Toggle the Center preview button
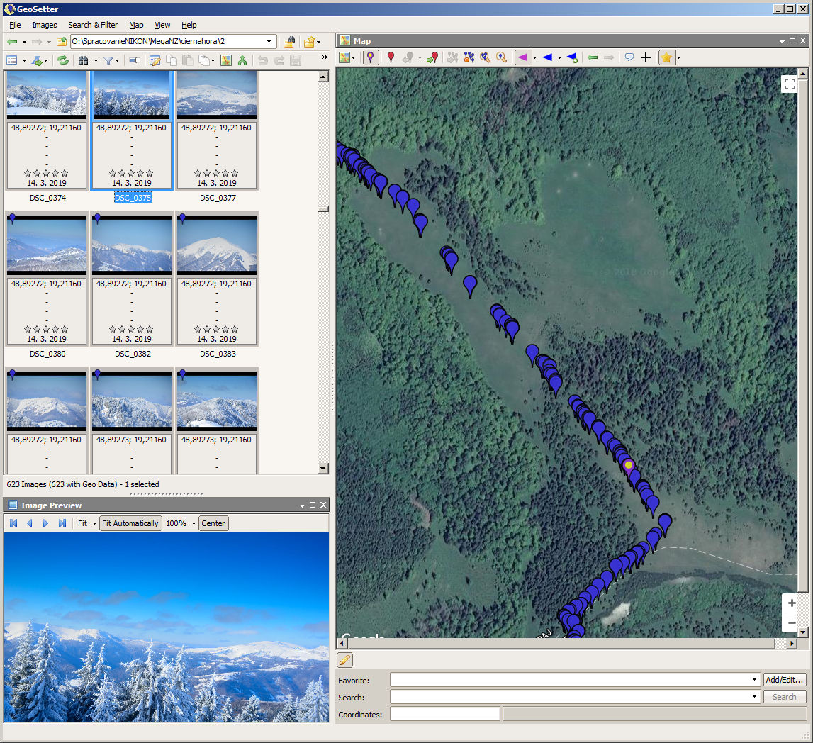Viewport: 813px width, 743px height. pos(213,523)
